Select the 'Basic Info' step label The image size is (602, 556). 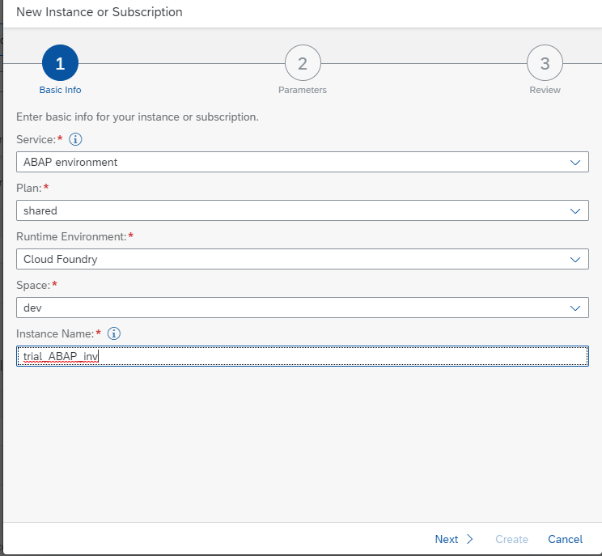pyautogui.click(x=60, y=90)
